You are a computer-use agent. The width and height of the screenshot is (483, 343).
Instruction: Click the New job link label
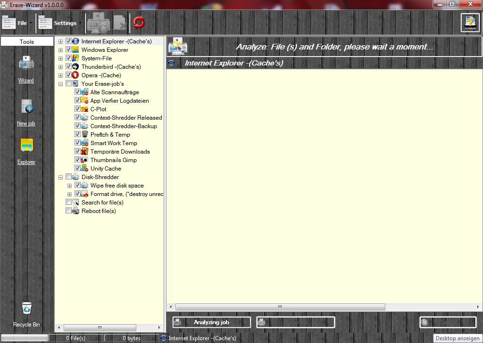click(26, 123)
